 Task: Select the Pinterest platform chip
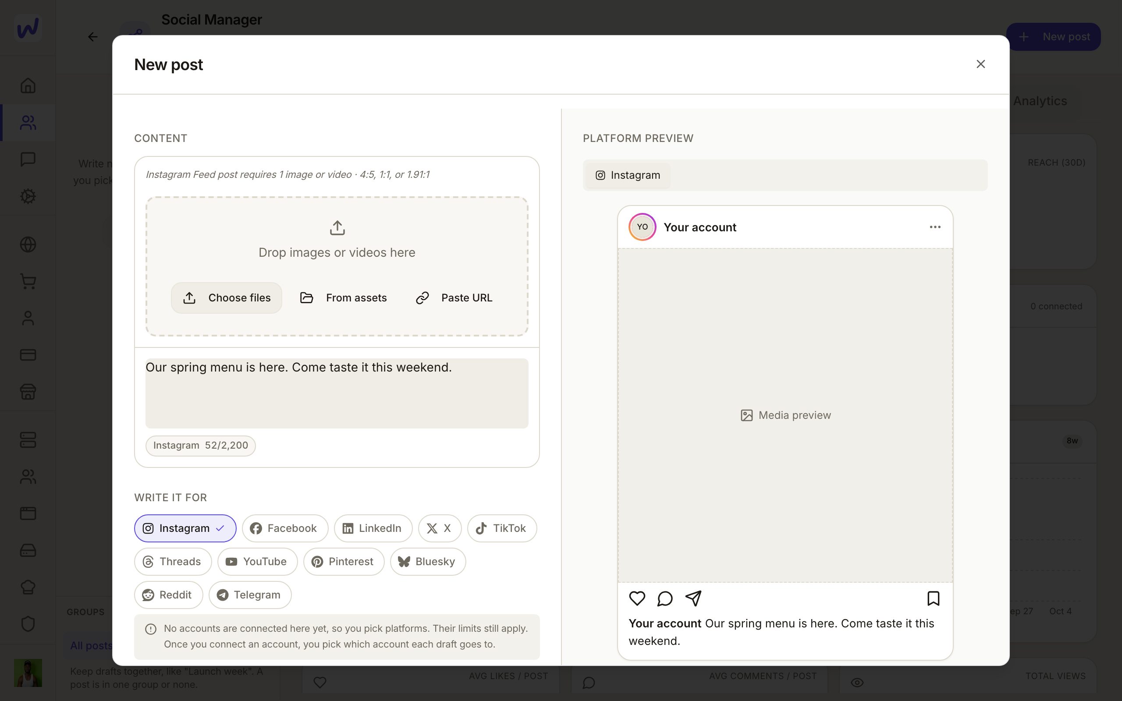point(344,561)
